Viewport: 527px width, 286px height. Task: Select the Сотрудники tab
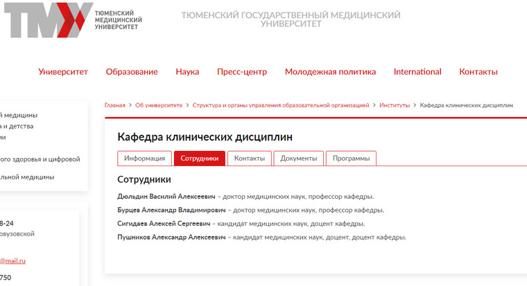point(199,158)
